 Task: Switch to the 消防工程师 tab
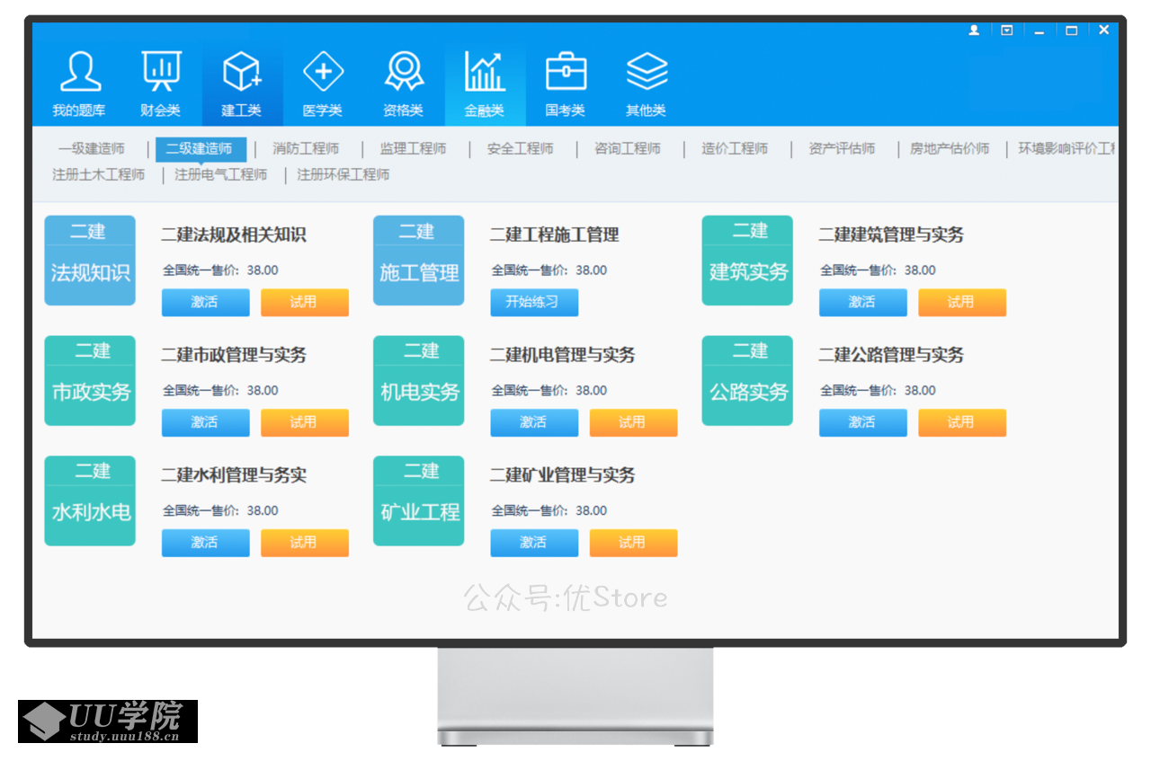306,149
